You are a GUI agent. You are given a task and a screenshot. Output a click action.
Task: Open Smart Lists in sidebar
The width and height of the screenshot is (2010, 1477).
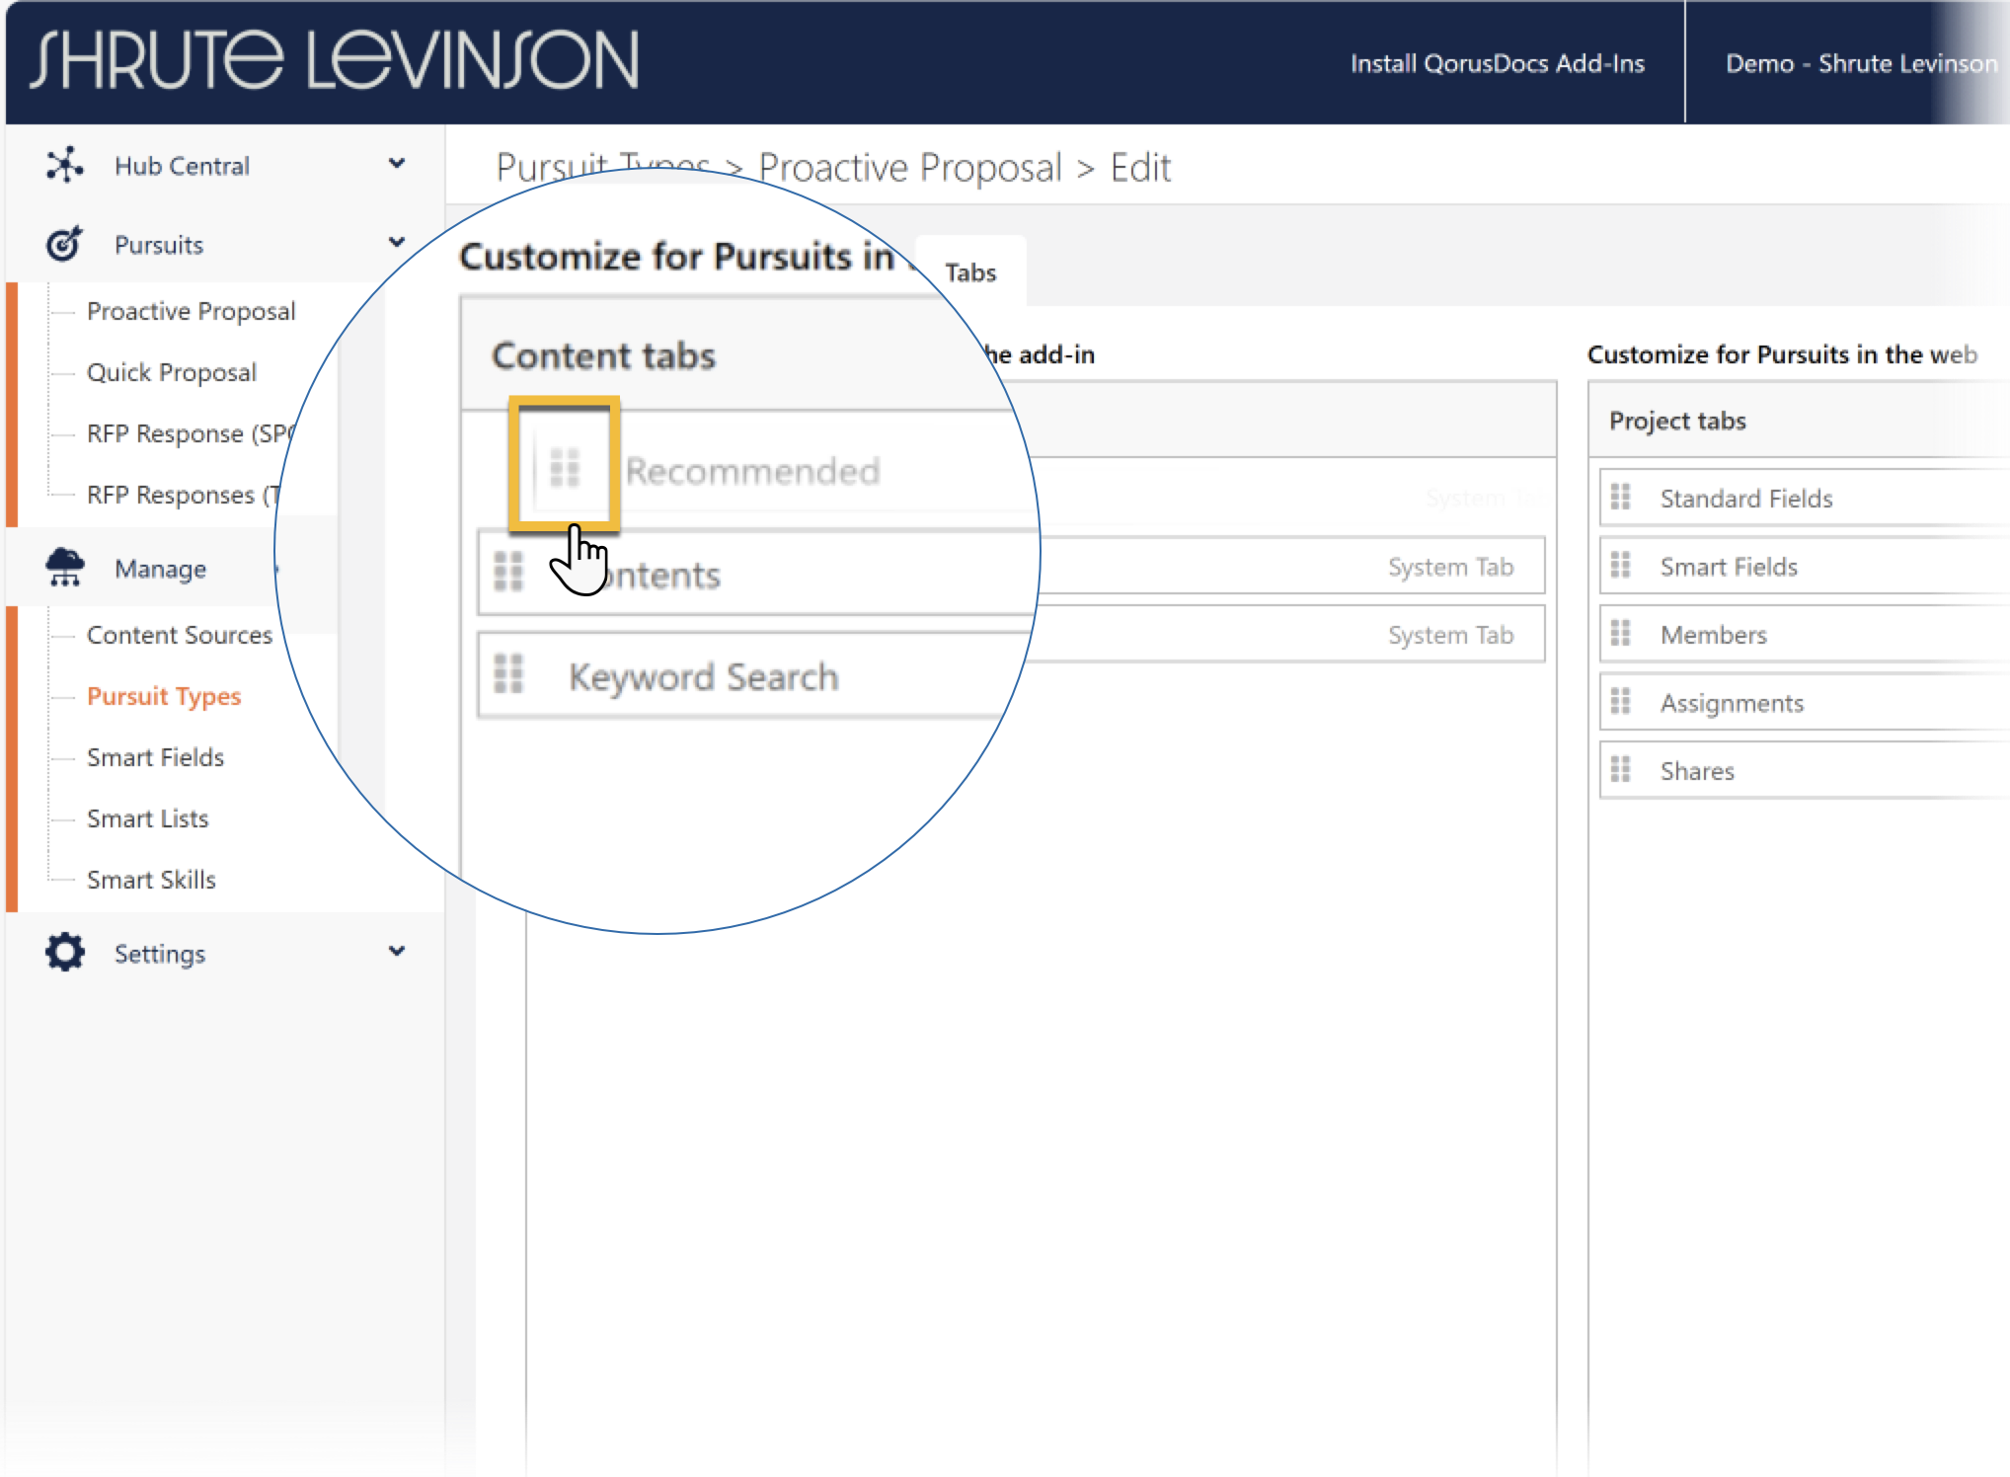click(x=148, y=818)
